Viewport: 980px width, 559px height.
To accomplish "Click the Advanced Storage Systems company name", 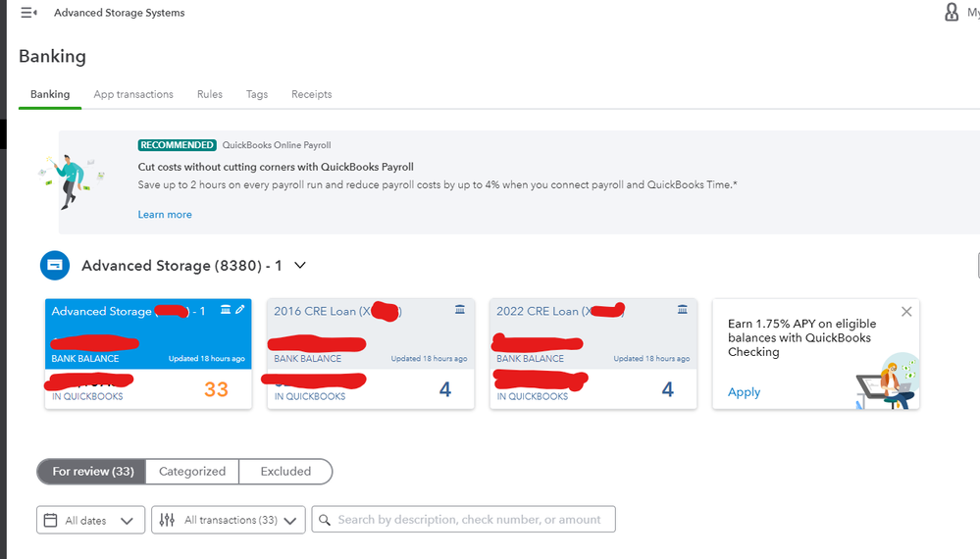I will (120, 13).
